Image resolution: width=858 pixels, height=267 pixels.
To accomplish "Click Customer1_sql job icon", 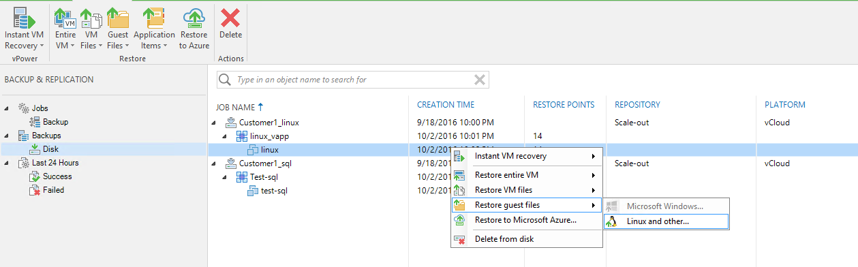I will tap(230, 163).
